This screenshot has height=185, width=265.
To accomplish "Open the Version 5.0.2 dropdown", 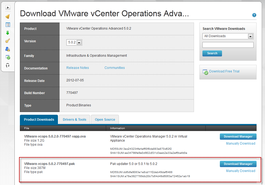I will pyautogui.click(x=74, y=43).
